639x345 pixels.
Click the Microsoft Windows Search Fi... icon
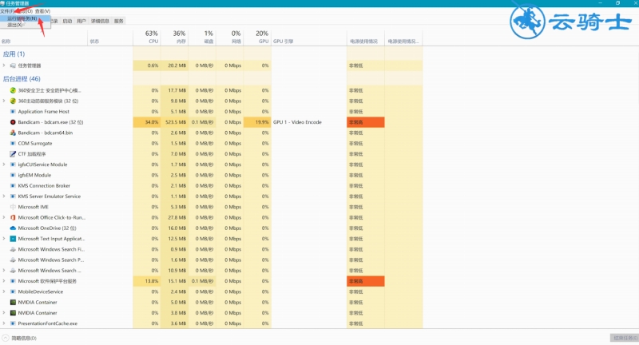click(13, 249)
